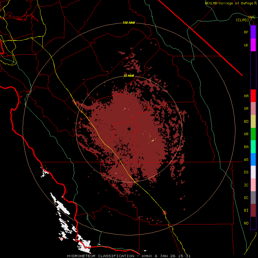Click the BD legend label
Screen dimensions: 258x258
coord(246,122)
